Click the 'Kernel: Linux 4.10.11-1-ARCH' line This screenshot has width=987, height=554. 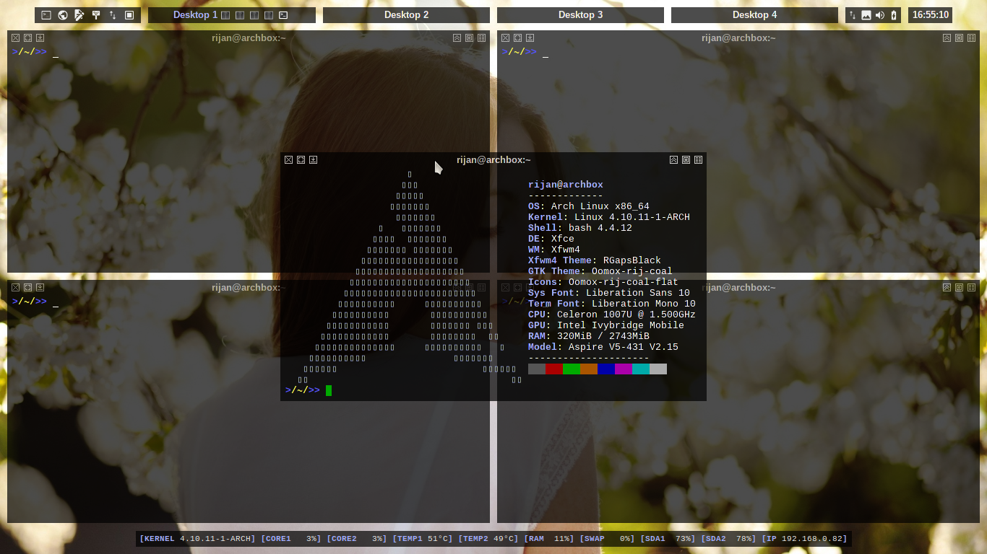pyautogui.click(x=609, y=217)
